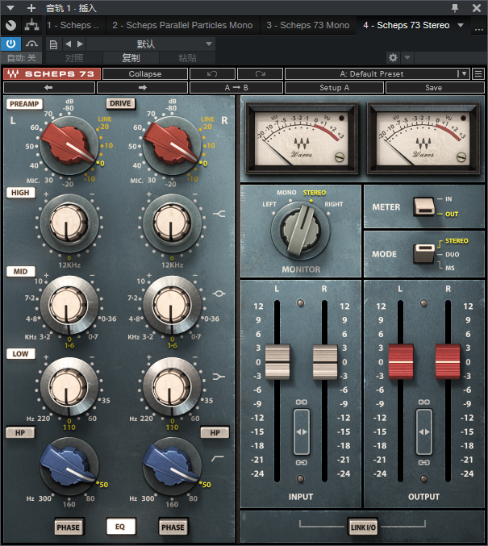
Task: Toggle the INPUT faders link switch
Action: 302,432
